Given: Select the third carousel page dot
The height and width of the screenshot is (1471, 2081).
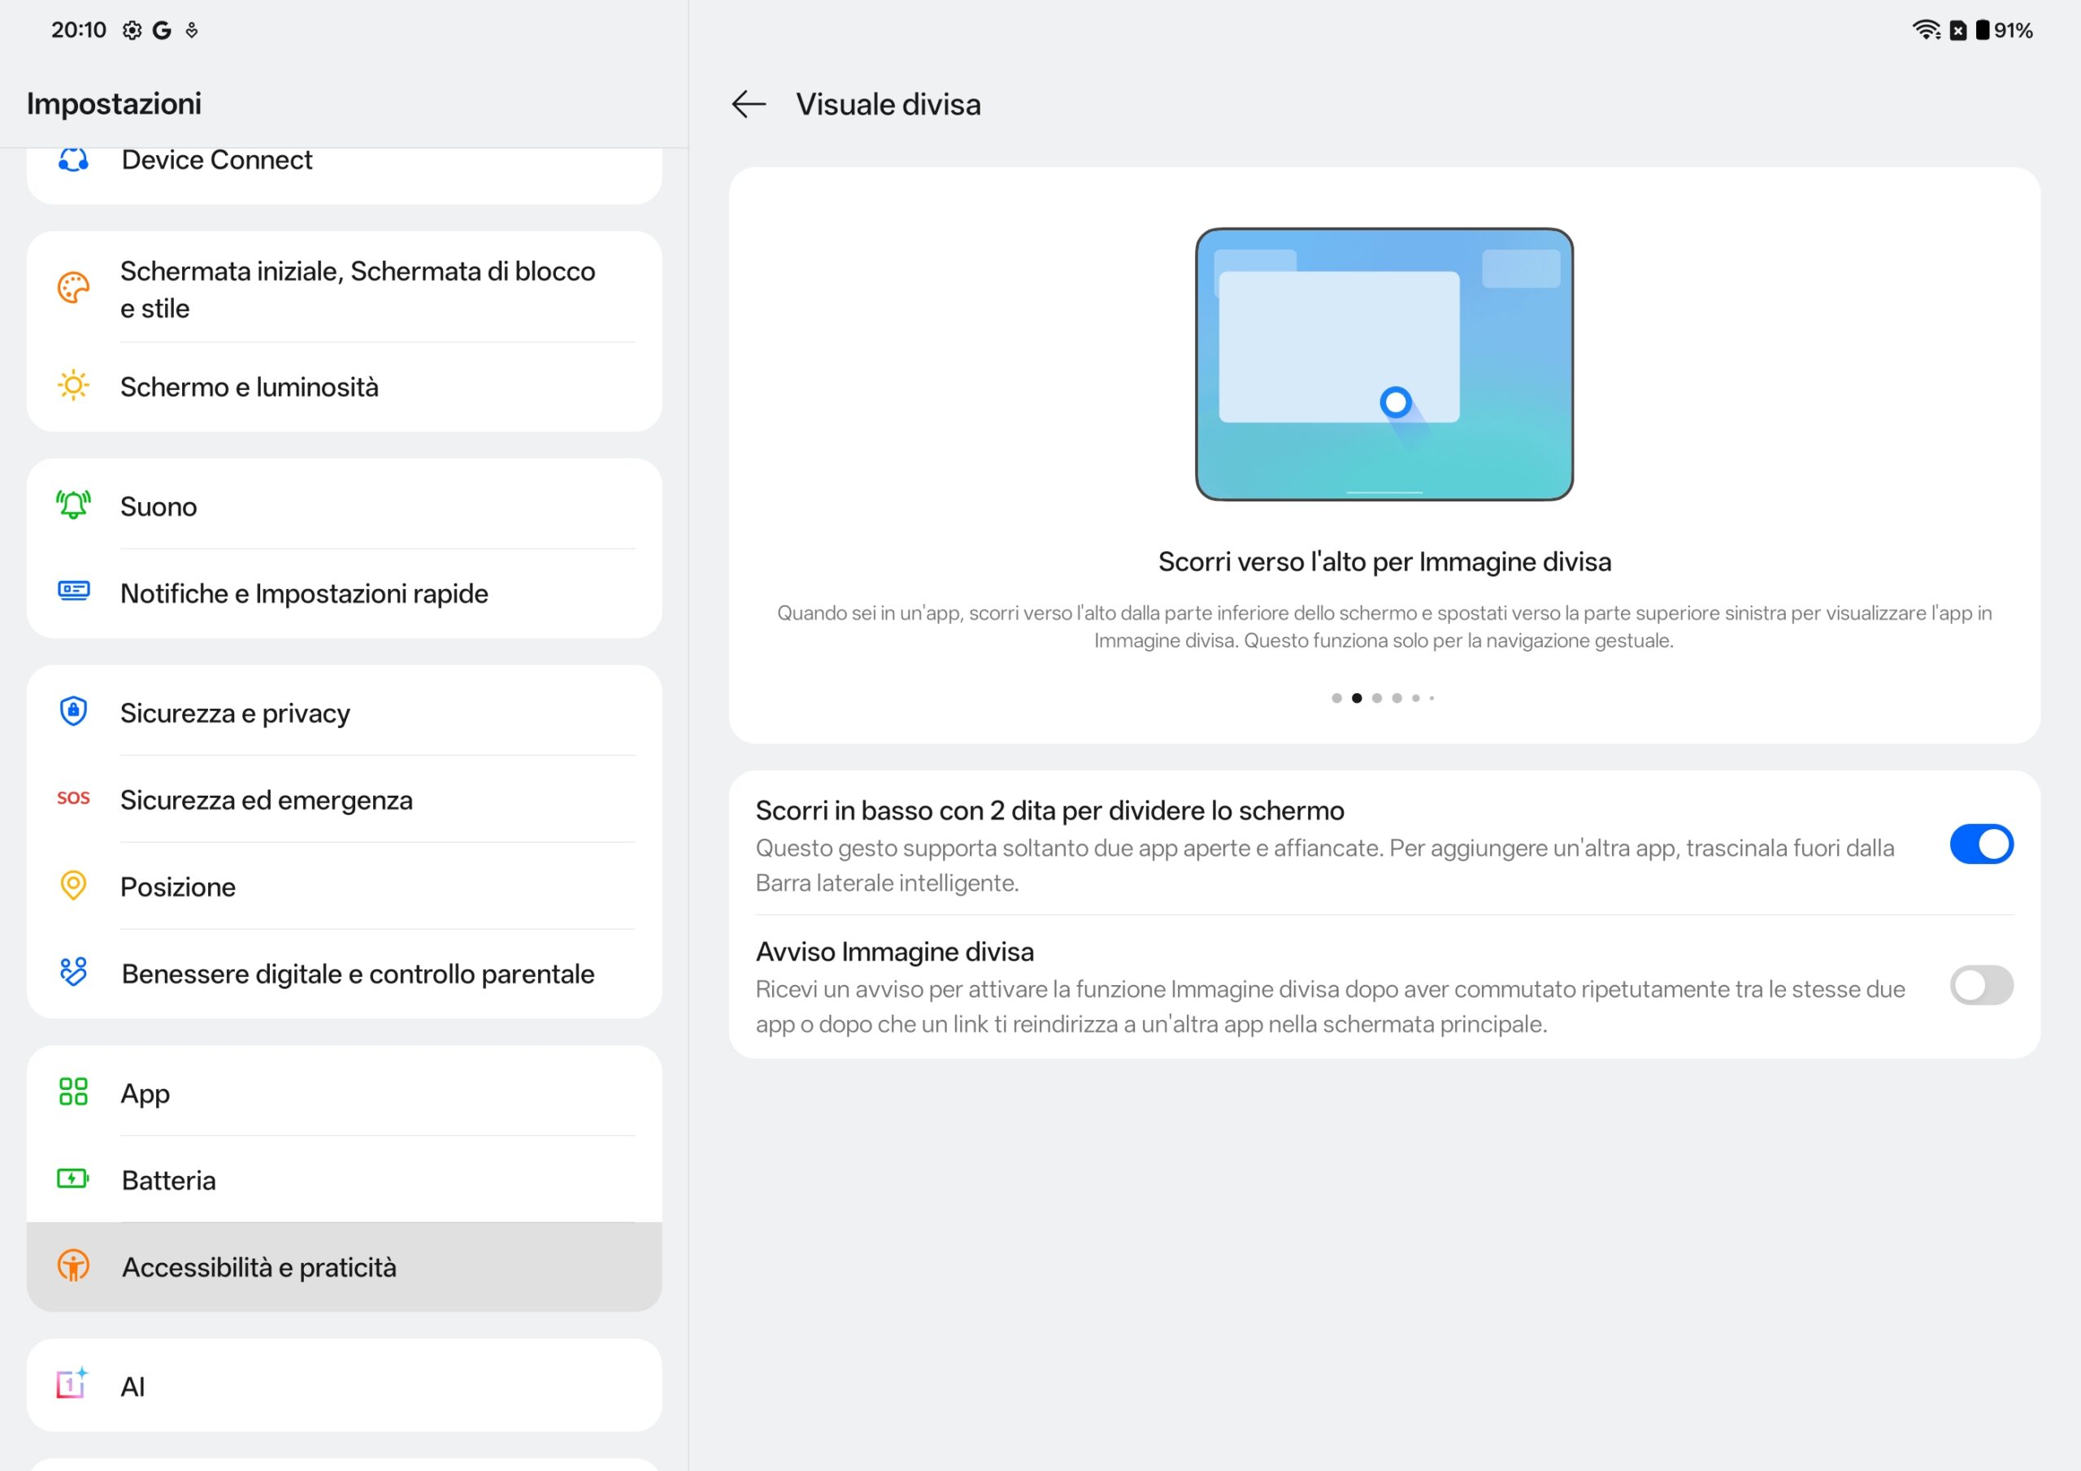Looking at the screenshot, I should click(1377, 699).
